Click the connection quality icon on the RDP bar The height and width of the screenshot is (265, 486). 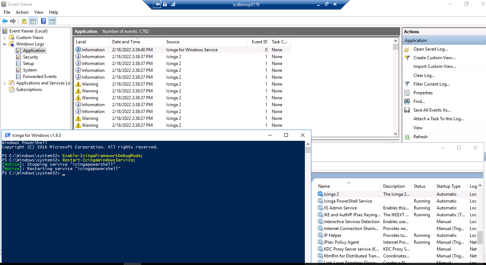(x=172, y=4)
